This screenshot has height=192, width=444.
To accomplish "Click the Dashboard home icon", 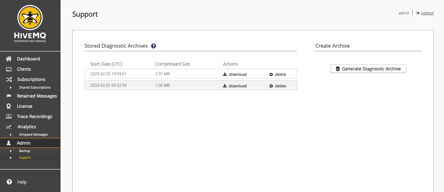I will 9,59.
